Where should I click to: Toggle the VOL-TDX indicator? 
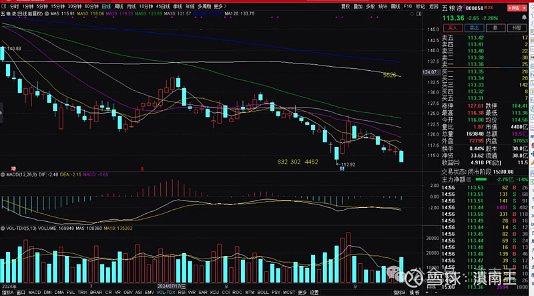[x=166, y=293]
